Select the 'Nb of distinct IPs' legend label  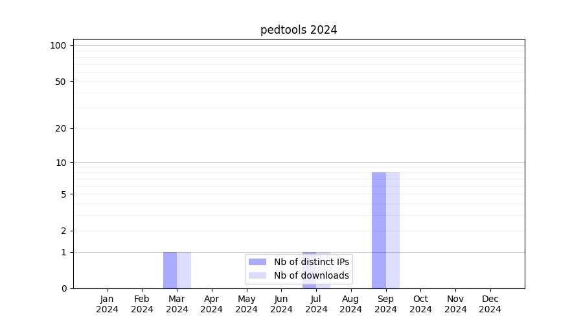pos(311,262)
